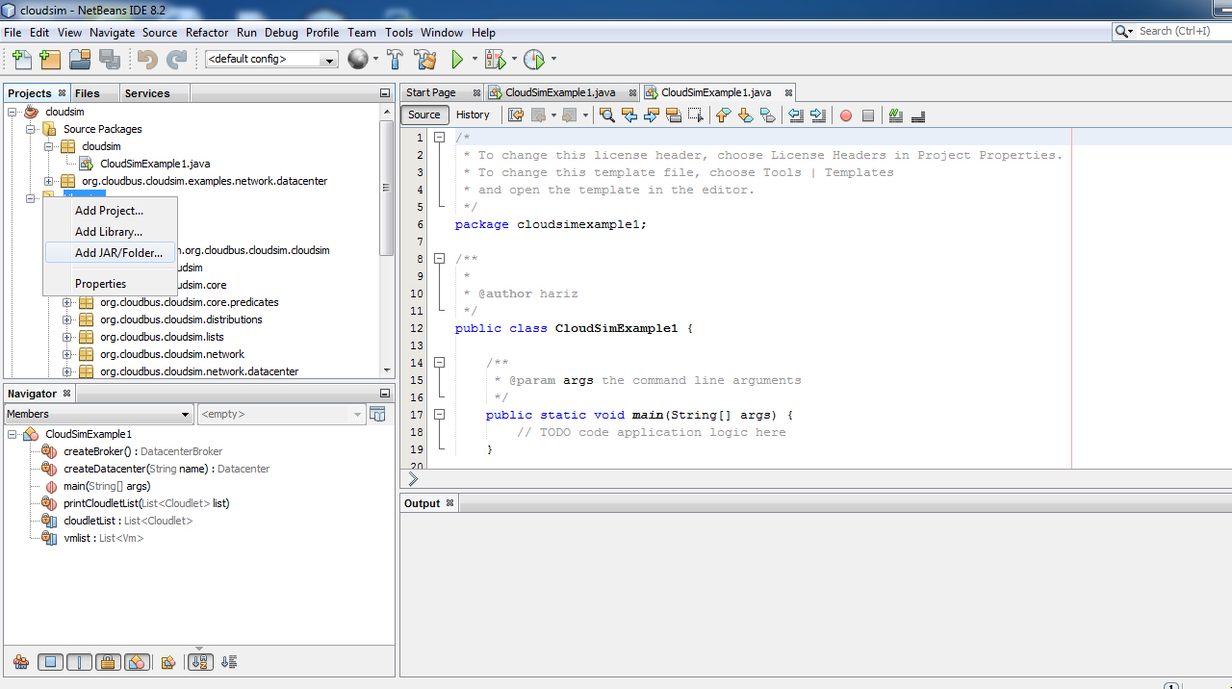Click the Undo arrow icon
This screenshot has height=689, width=1232.
tap(147, 60)
